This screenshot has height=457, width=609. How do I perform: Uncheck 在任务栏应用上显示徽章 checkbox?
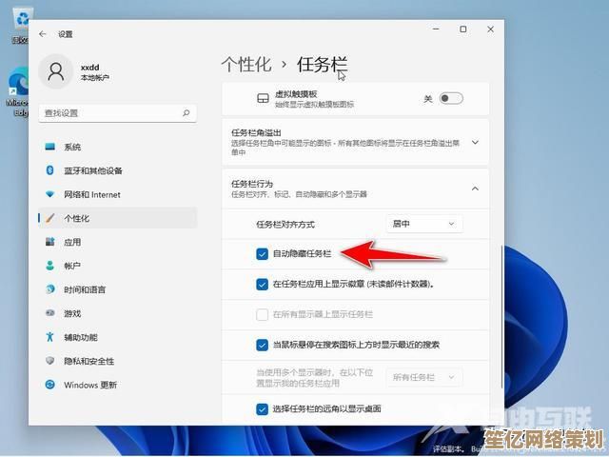point(262,284)
